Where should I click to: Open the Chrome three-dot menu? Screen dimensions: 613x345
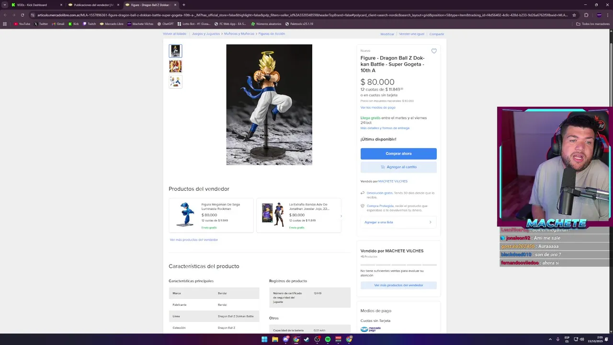[609, 15]
